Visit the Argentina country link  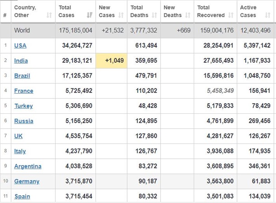[28, 166]
